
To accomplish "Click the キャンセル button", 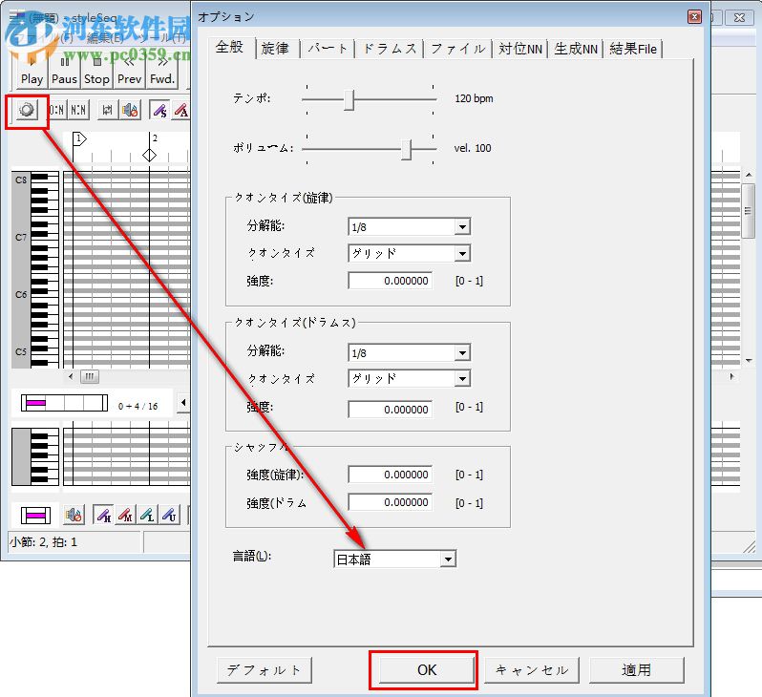I will point(532,670).
